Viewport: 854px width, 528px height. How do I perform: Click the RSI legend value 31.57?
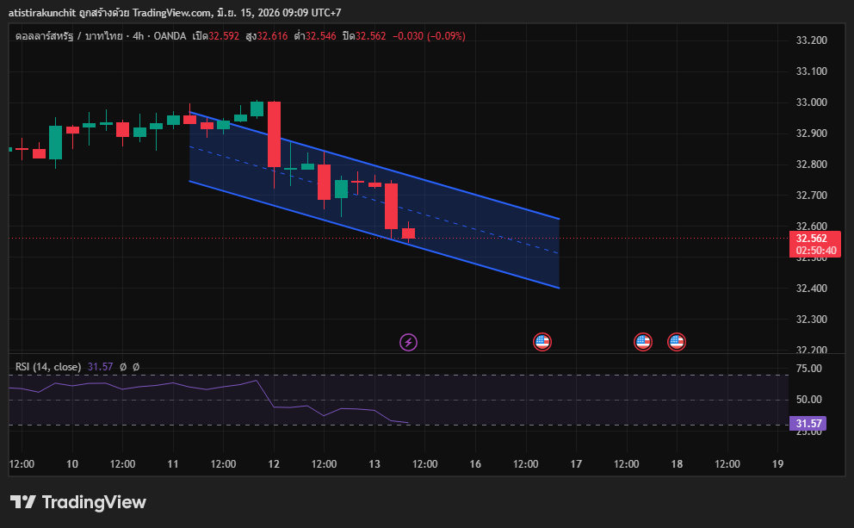click(x=100, y=367)
